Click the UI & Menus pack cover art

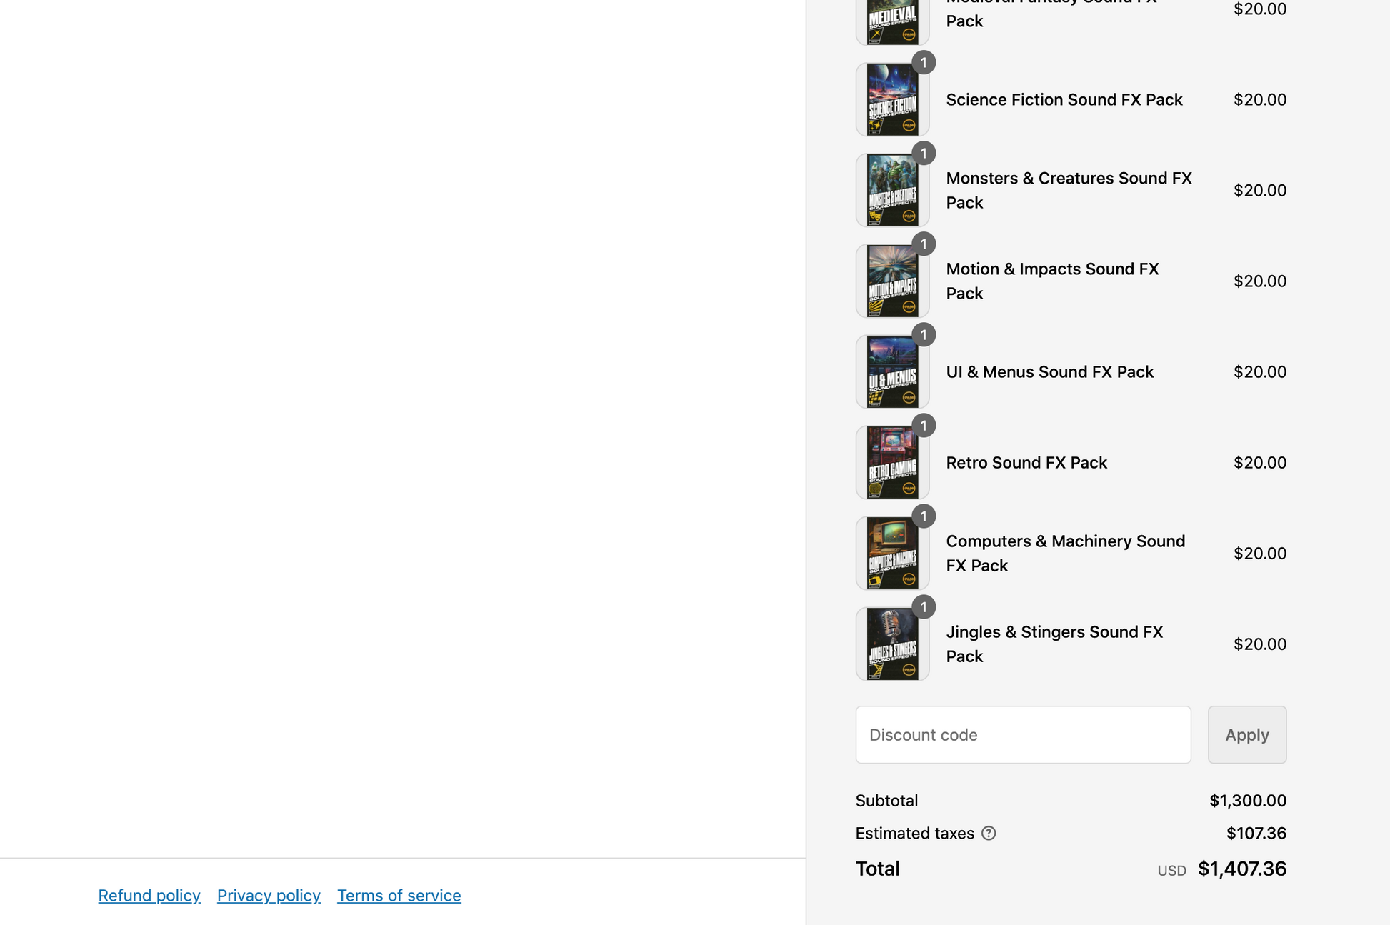coord(892,371)
